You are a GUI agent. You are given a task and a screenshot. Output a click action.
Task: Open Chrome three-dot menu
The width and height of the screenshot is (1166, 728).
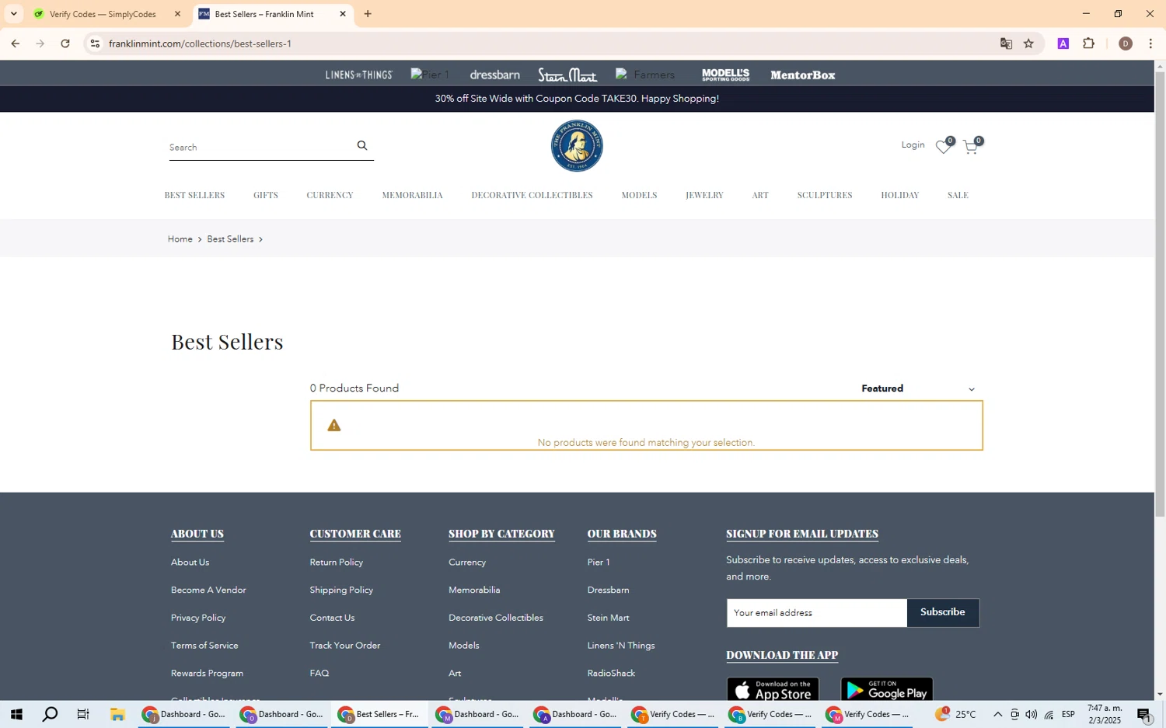(1150, 44)
